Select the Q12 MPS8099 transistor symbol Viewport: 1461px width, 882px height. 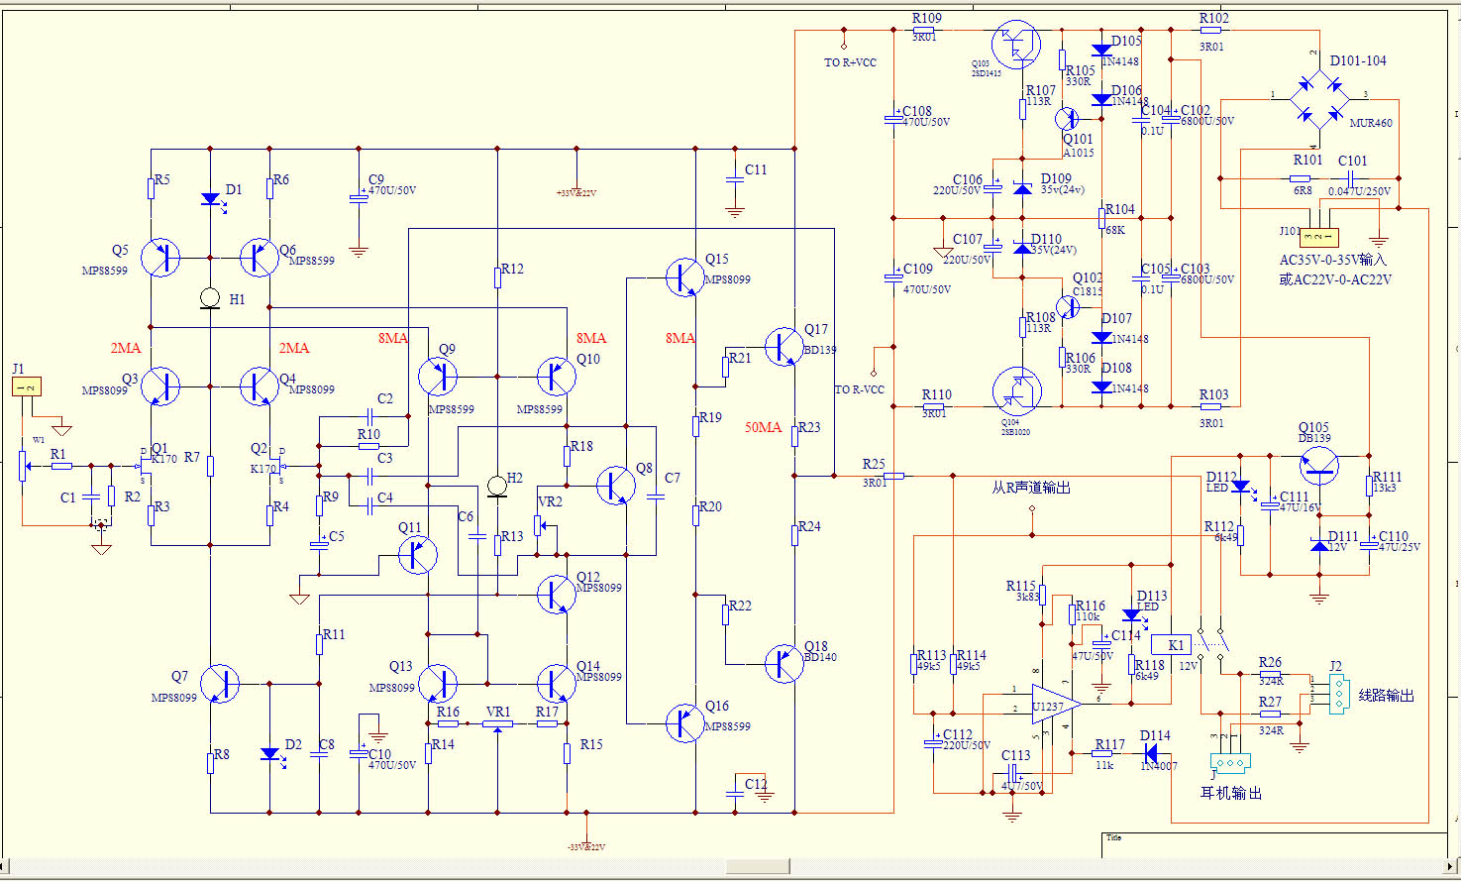coord(556,595)
